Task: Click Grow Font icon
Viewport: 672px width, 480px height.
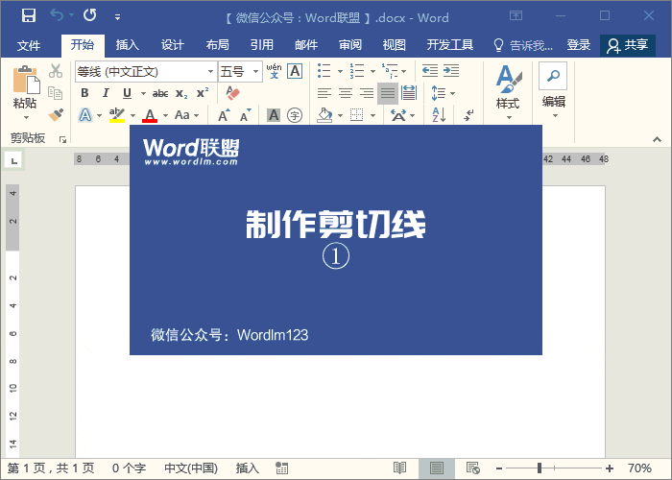Action: 224,115
